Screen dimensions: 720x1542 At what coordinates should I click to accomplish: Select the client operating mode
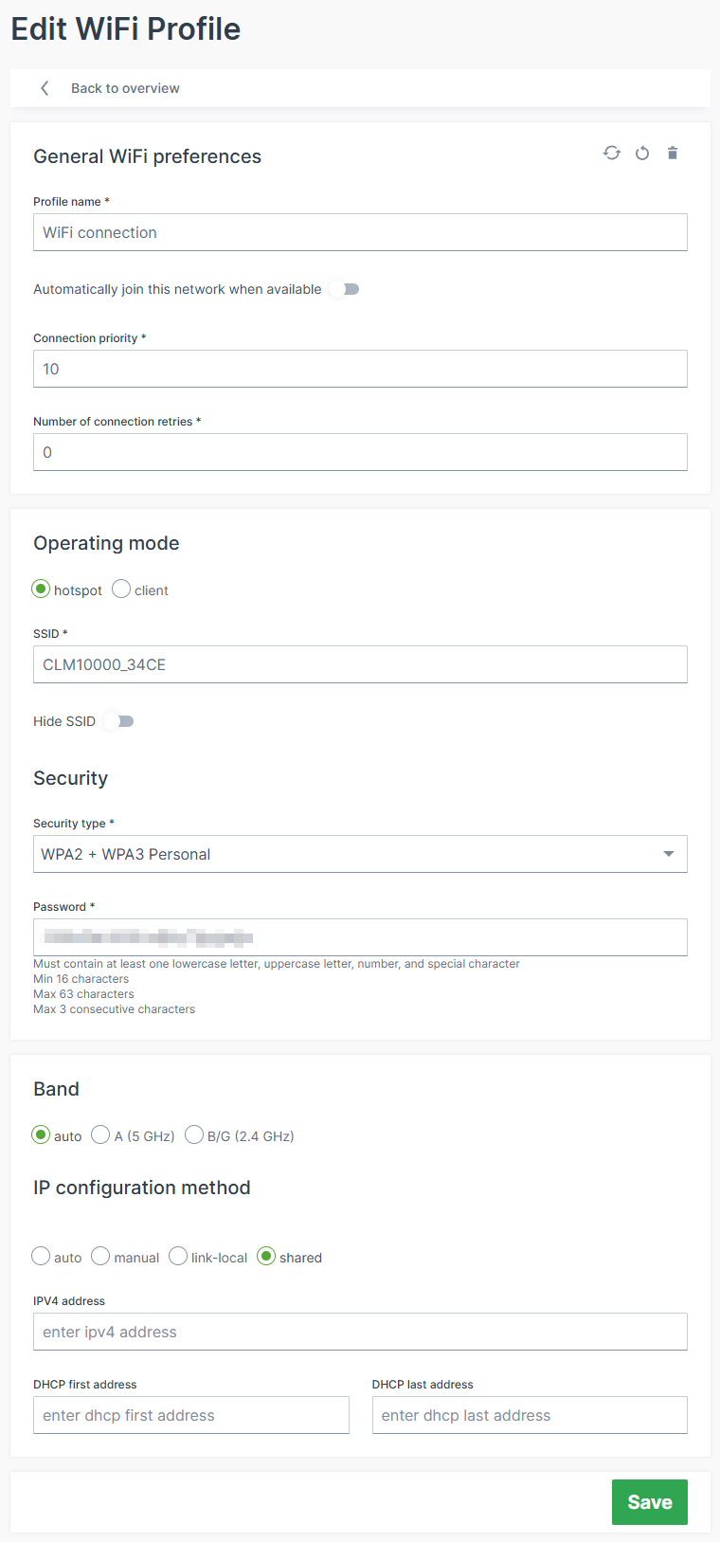(121, 589)
